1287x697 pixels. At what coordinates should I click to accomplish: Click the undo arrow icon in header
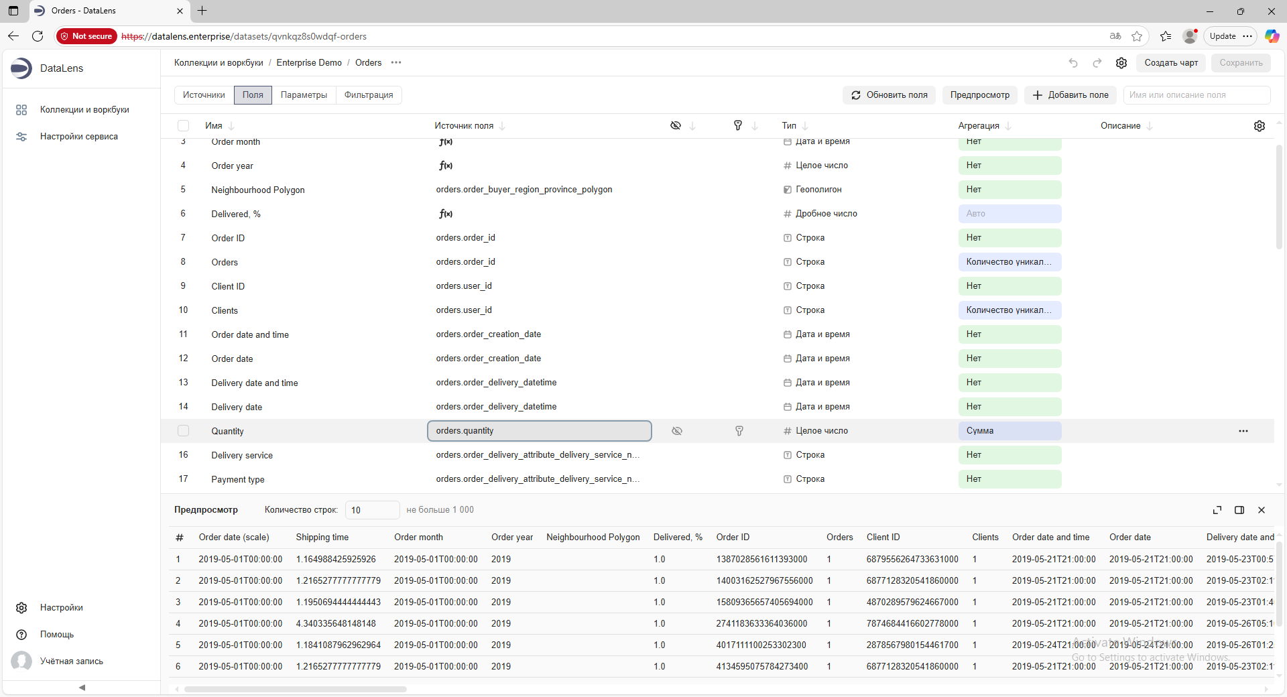point(1073,63)
